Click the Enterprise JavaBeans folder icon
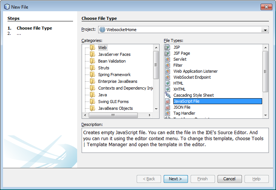This screenshot has width=276, height=190. click(x=92, y=81)
